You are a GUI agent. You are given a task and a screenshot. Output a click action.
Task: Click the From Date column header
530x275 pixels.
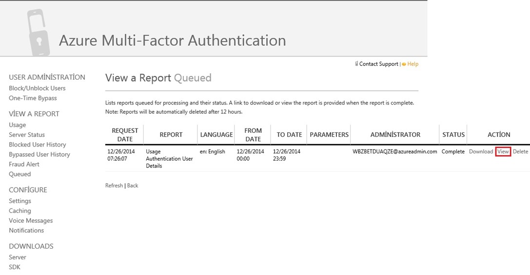point(253,134)
